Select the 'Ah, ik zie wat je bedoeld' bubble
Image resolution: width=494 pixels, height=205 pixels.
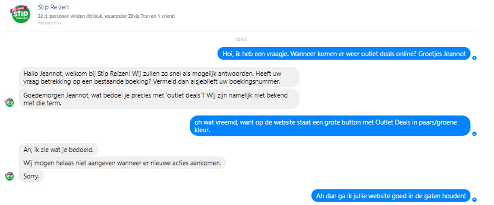59,149
